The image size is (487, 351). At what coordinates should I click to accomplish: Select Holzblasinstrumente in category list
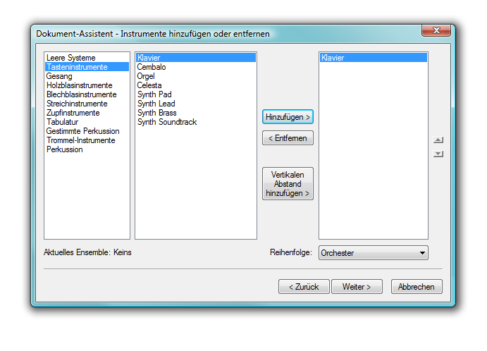click(79, 85)
